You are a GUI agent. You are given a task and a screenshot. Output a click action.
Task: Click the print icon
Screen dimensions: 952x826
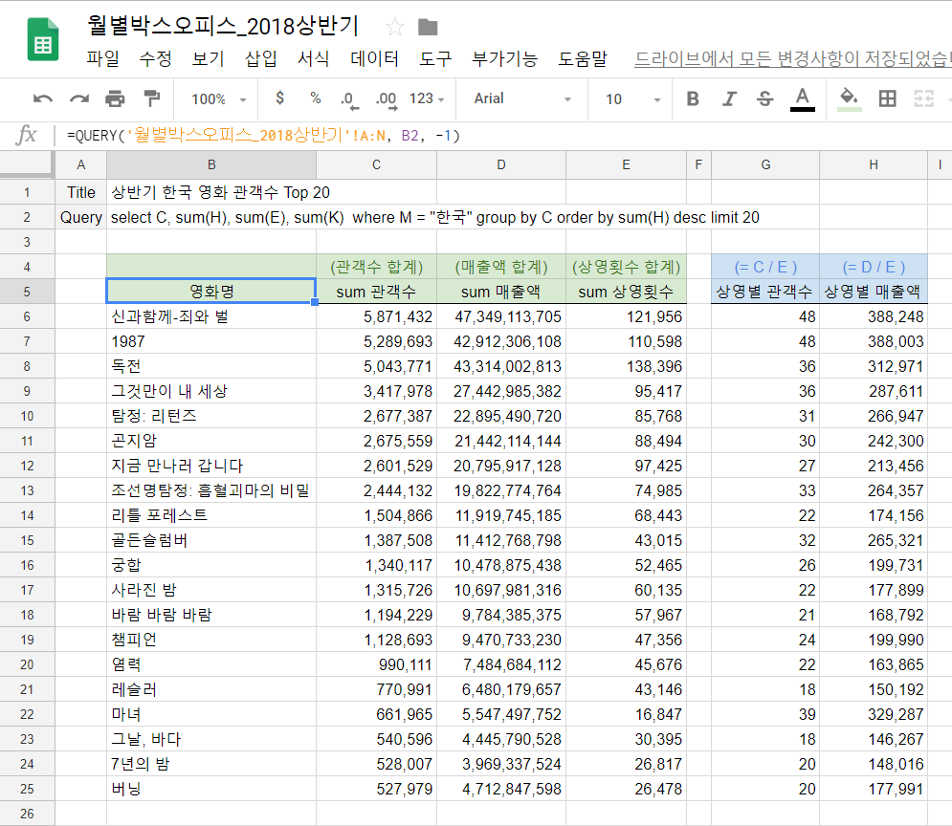coord(115,98)
